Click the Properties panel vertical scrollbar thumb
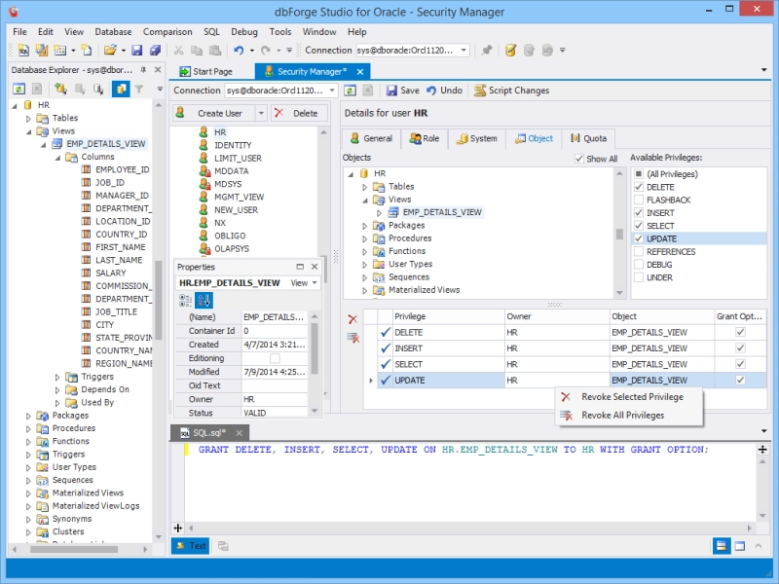Viewport: 779px width, 584px height. tap(314, 348)
